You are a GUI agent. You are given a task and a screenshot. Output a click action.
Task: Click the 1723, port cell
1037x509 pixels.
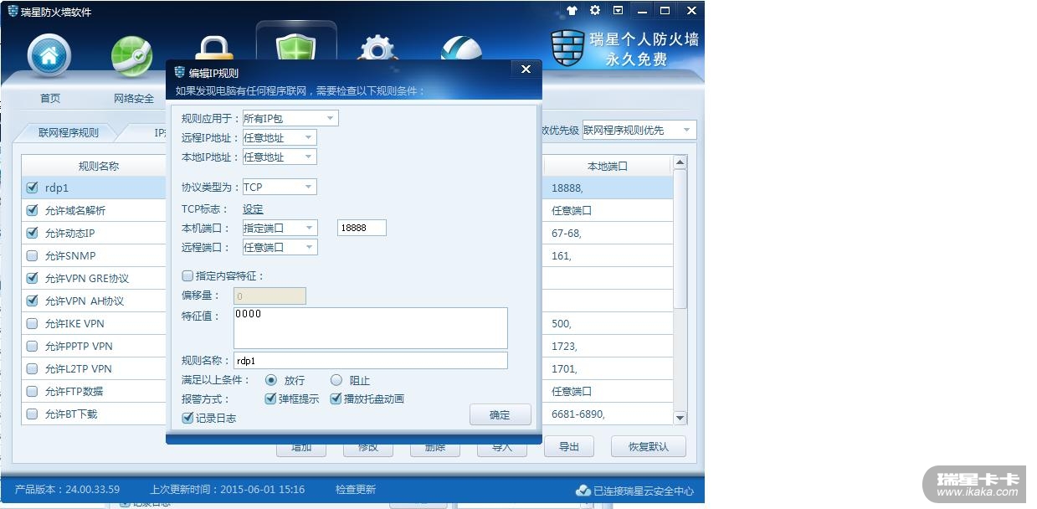click(x=564, y=347)
